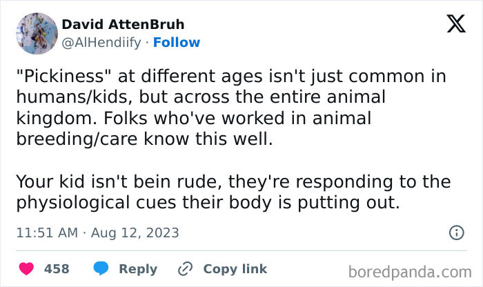This screenshot has width=483, height=287.
Task: Click the reply speech bubble icon
Action: [x=101, y=268]
